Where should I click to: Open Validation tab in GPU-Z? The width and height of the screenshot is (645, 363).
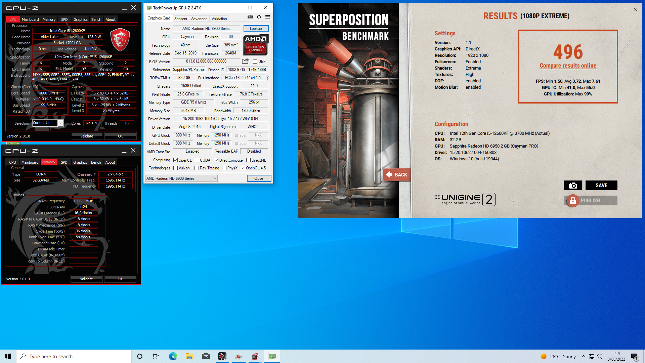[x=219, y=19]
